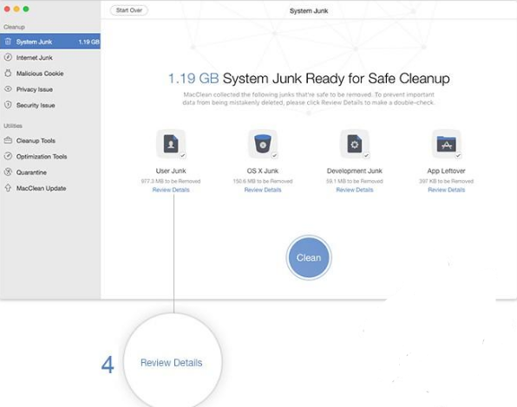517x407 pixels.
Task: Open Malicious Cookie section
Action: [50, 73]
